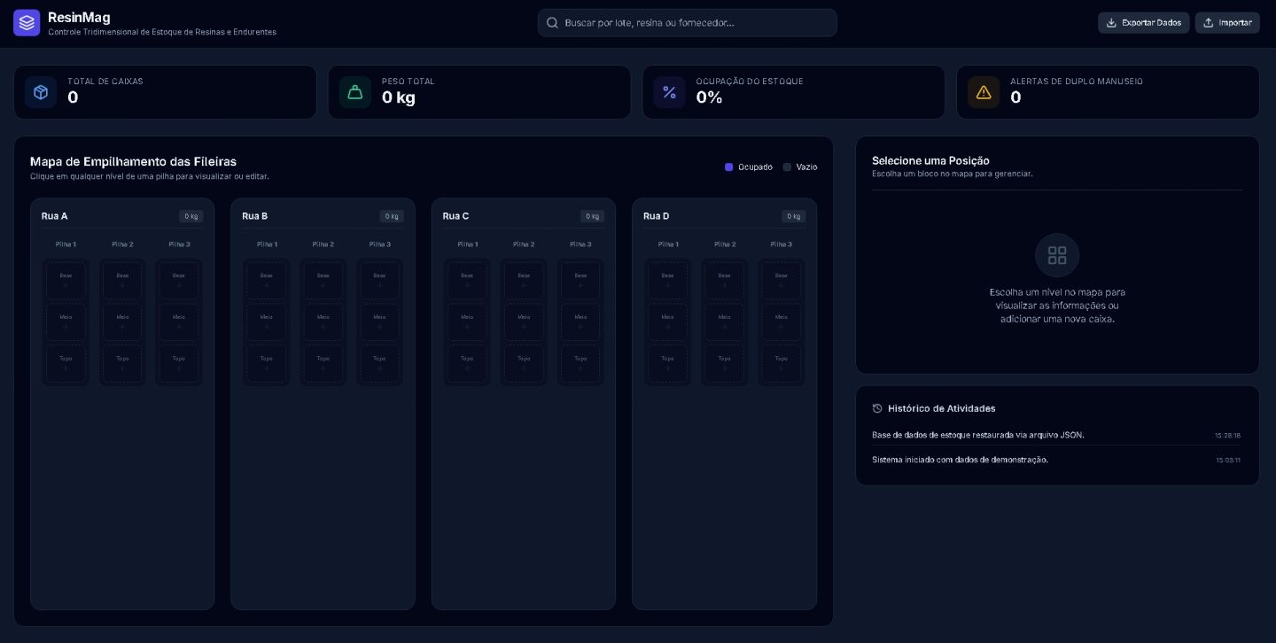
Task: Click the 15:03:11 timestamp in activity history
Action: click(x=1228, y=461)
